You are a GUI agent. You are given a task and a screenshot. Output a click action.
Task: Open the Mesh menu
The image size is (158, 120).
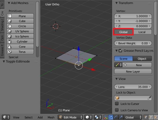51,117
